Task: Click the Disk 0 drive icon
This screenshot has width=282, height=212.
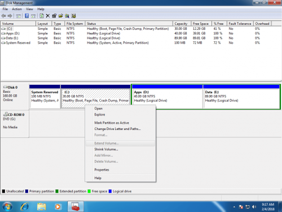Action: click(x=6, y=87)
